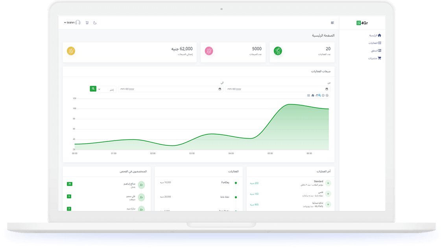Click the 'من' start date field

277,89
